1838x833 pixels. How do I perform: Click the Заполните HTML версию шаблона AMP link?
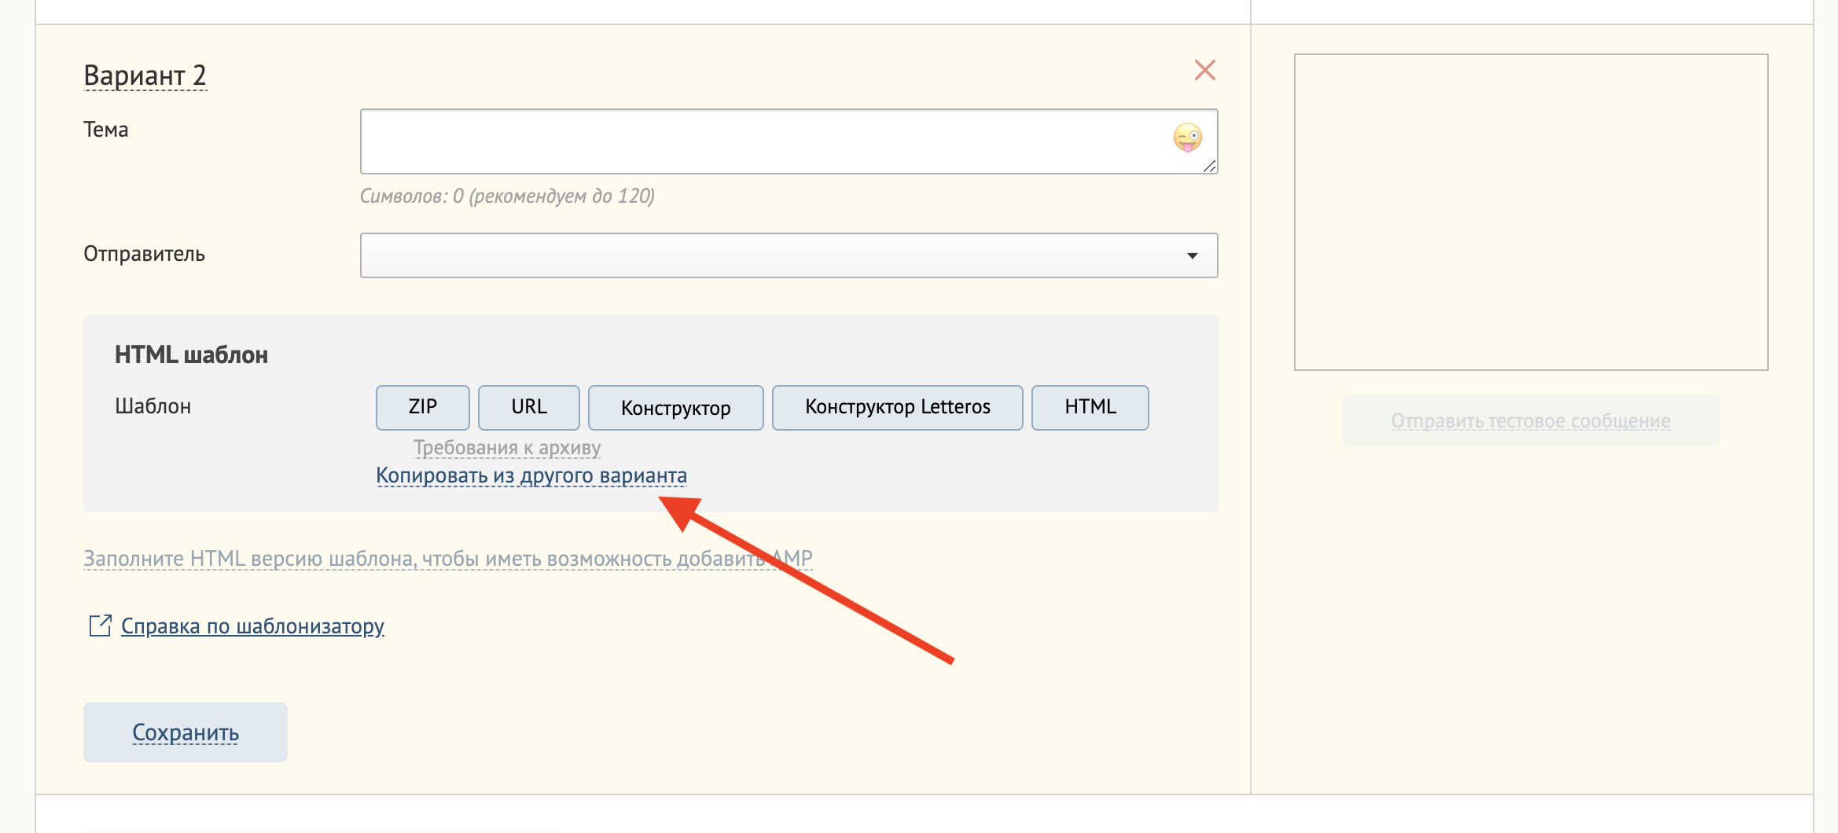click(448, 559)
